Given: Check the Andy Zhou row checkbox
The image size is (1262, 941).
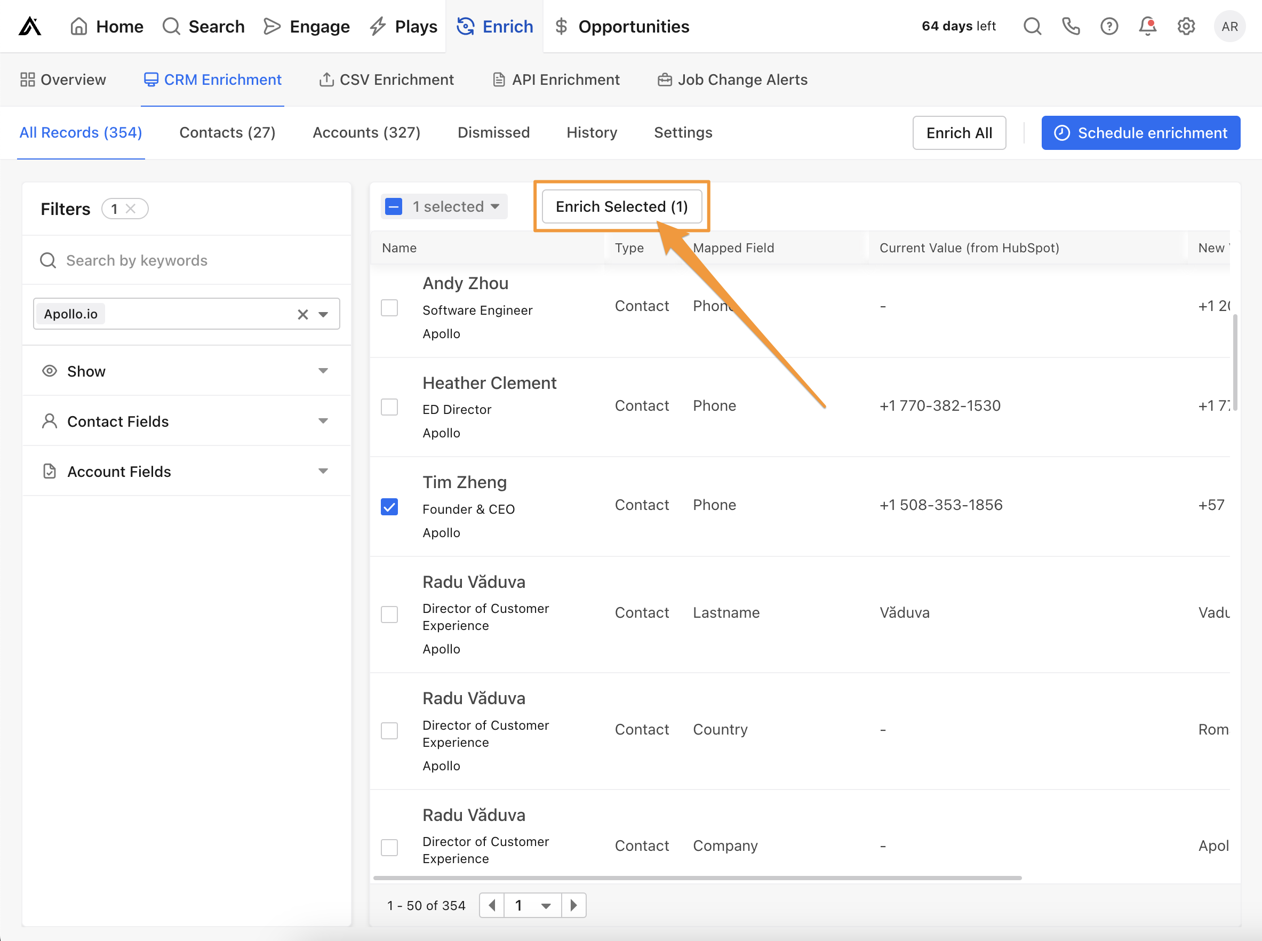Looking at the screenshot, I should click(x=389, y=308).
